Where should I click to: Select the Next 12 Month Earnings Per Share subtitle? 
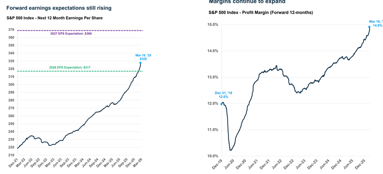pos(54,18)
